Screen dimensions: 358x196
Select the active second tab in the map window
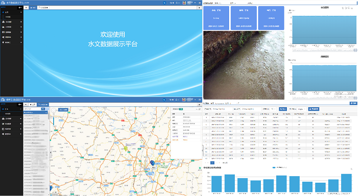(x=43, y=105)
